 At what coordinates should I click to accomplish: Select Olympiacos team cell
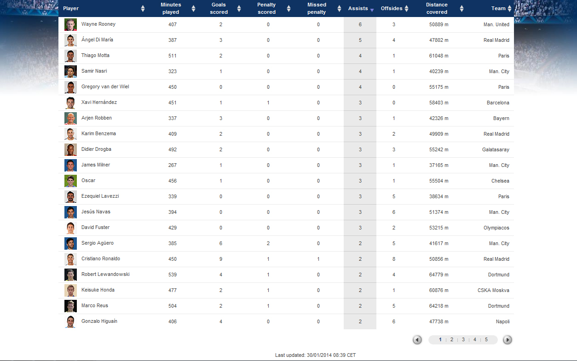click(496, 228)
